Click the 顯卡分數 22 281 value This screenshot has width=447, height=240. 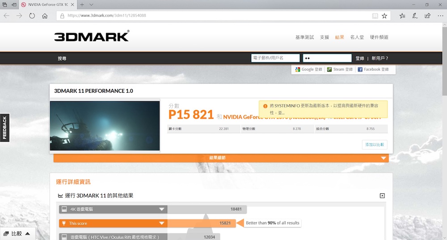[224, 129]
